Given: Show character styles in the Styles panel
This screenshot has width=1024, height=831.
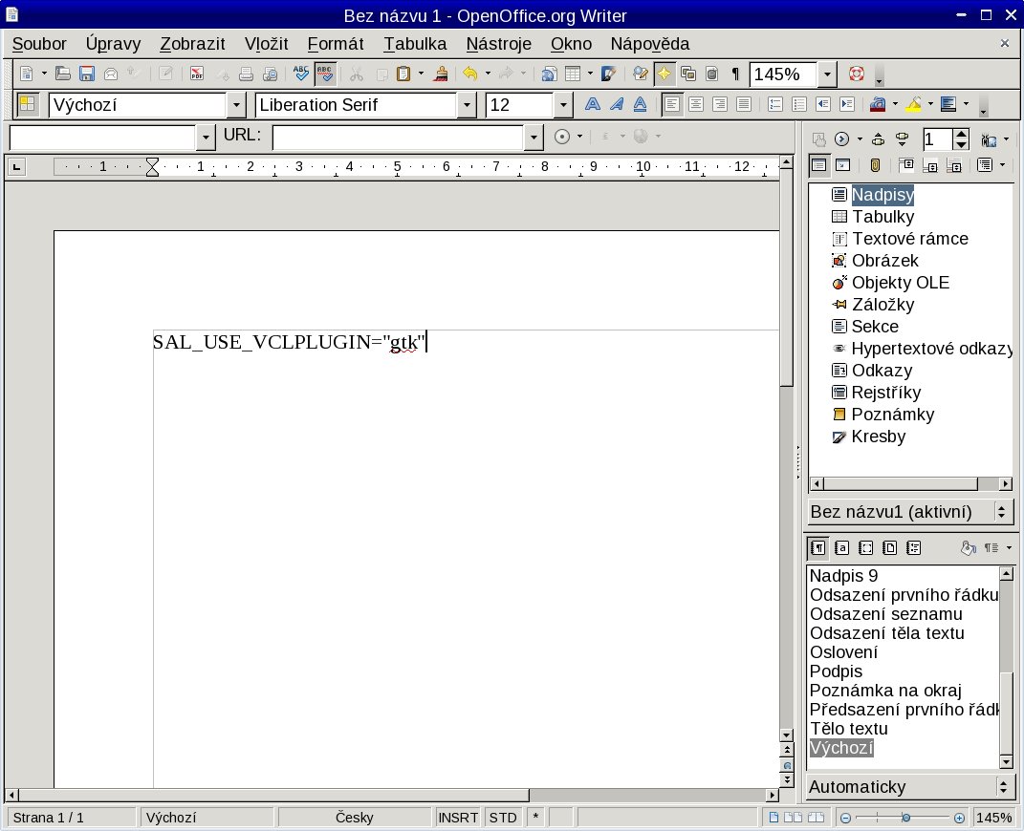Looking at the screenshot, I should 841,548.
